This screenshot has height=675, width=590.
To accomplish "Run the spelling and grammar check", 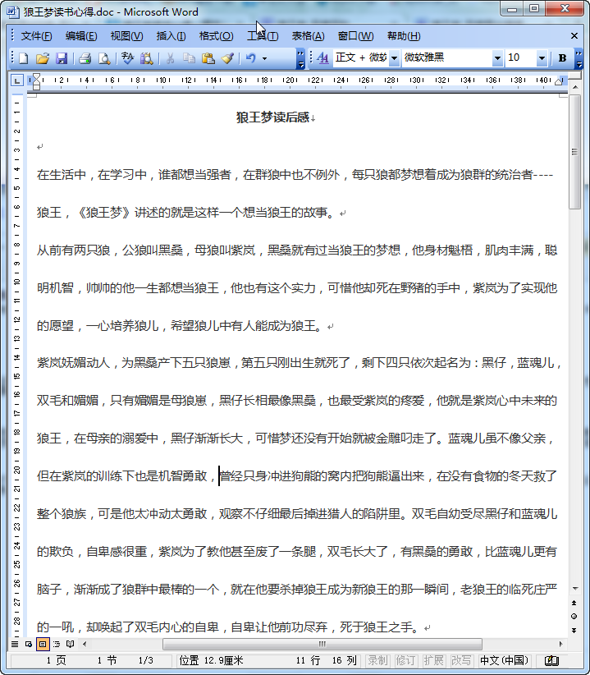I will click(127, 58).
